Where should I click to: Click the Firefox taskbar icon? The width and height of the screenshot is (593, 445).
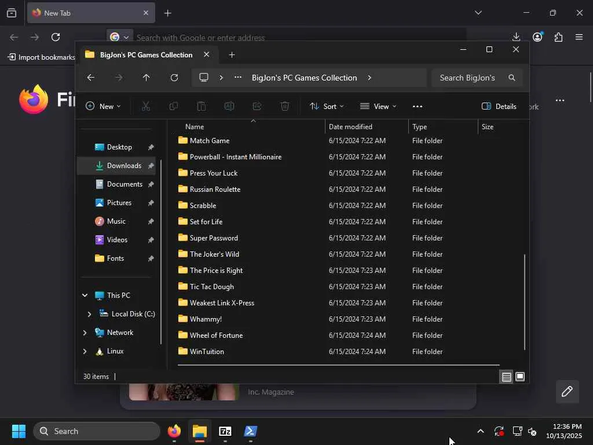pyautogui.click(x=174, y=431)
